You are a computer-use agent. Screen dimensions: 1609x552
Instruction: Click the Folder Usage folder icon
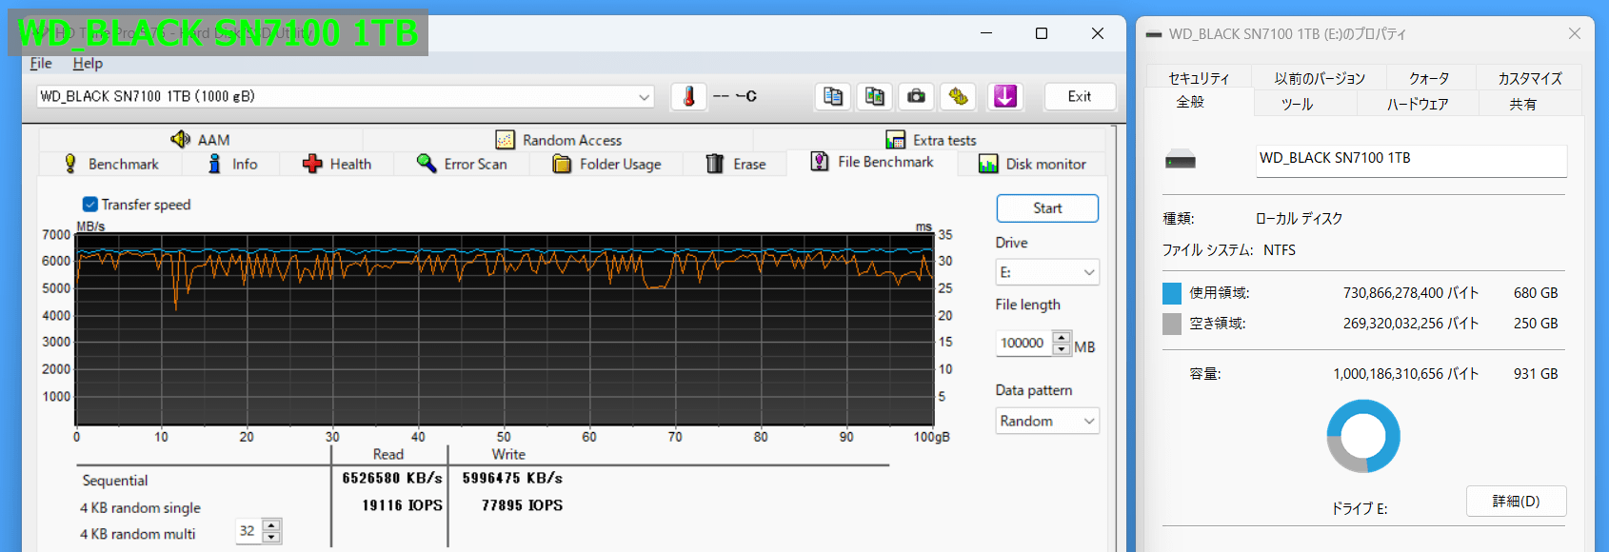tap(562, 164)
